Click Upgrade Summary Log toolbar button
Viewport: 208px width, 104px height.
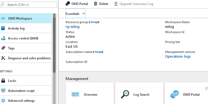coord(134,4)
